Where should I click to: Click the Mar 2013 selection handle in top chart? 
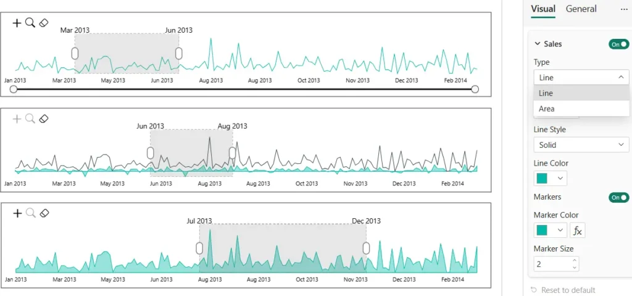[75, 53]
